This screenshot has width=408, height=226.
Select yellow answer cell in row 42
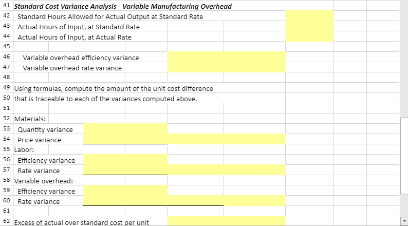[x=309, y=15]
